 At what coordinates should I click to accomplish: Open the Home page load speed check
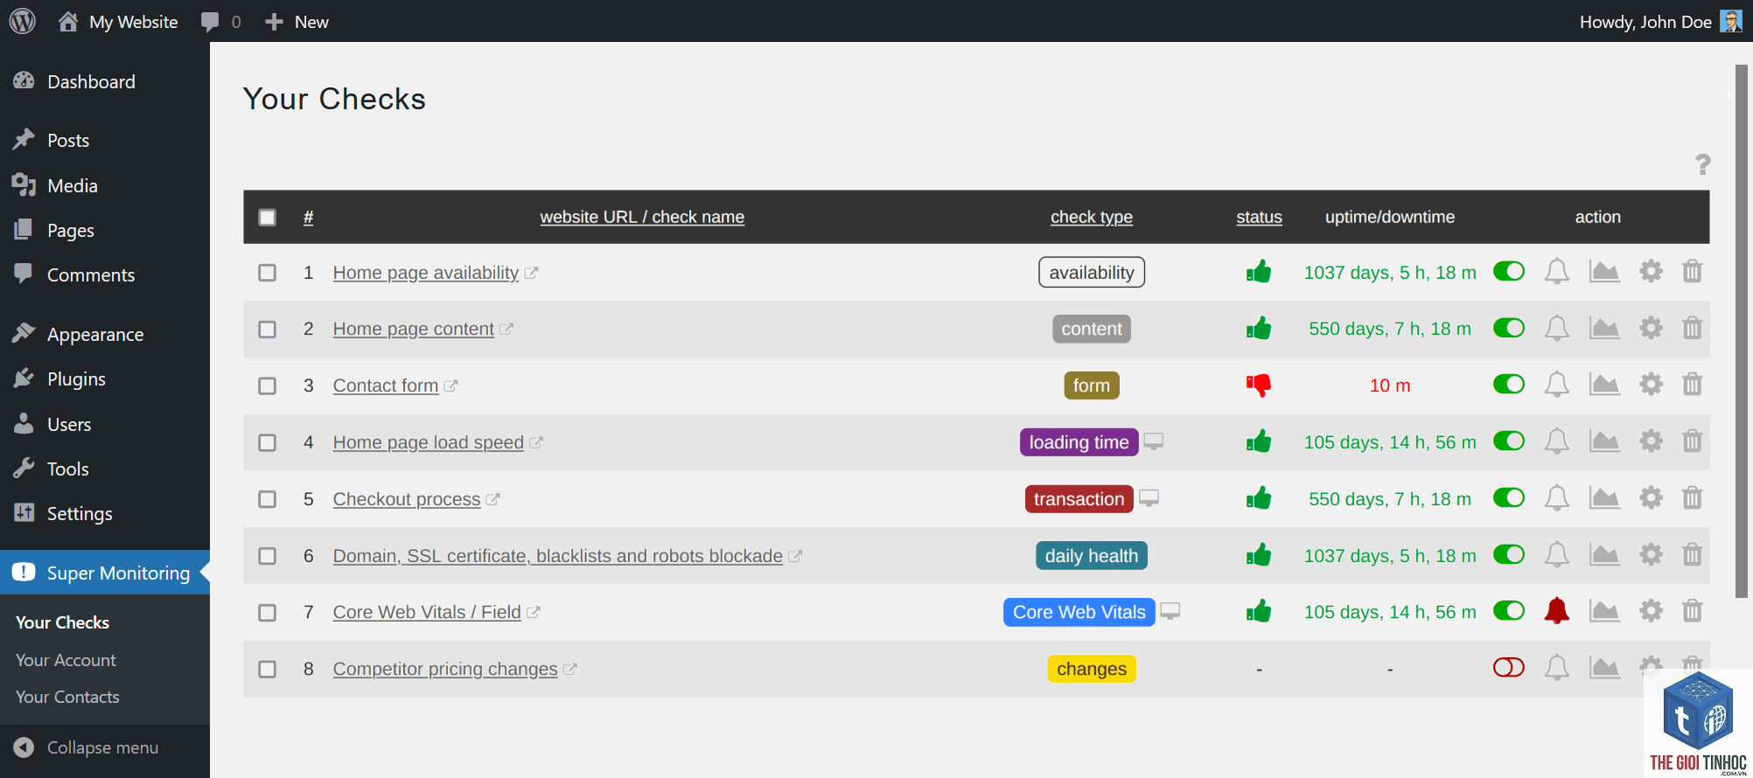[x=429, y=442]
